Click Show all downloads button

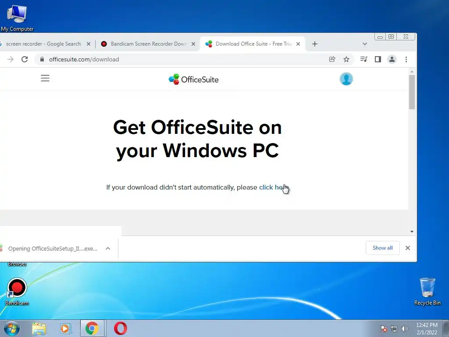click(x=382, y=248)
